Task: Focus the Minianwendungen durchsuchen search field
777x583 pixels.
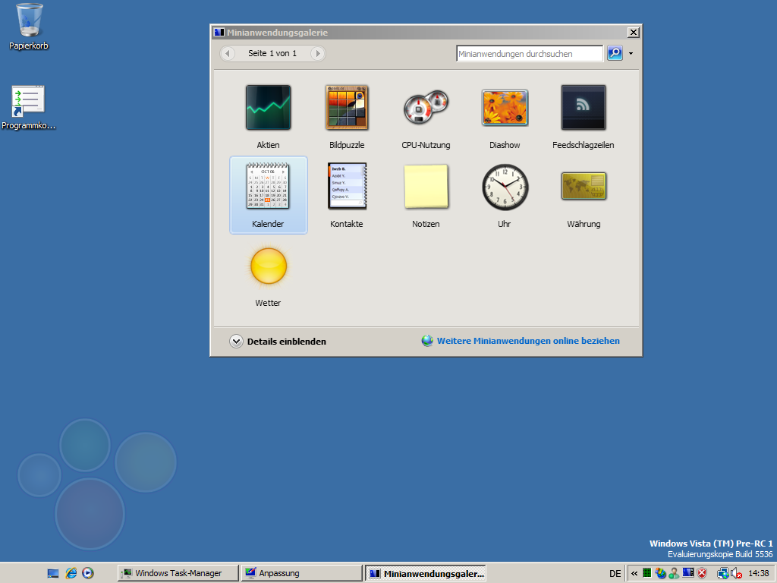Action: pos(530,54)
